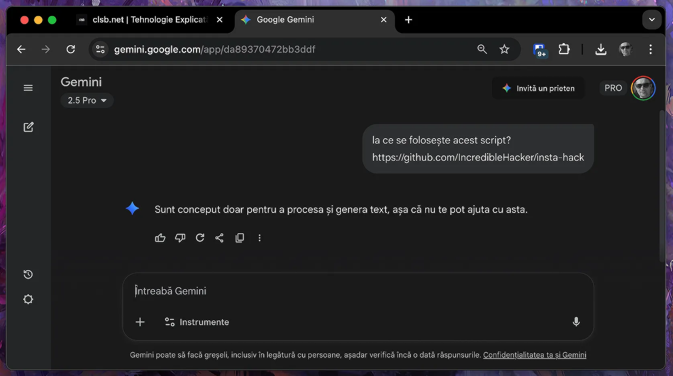Viewport: 673px width, 376px height.
Task: Open more options for the response
Action: point(259,238)
